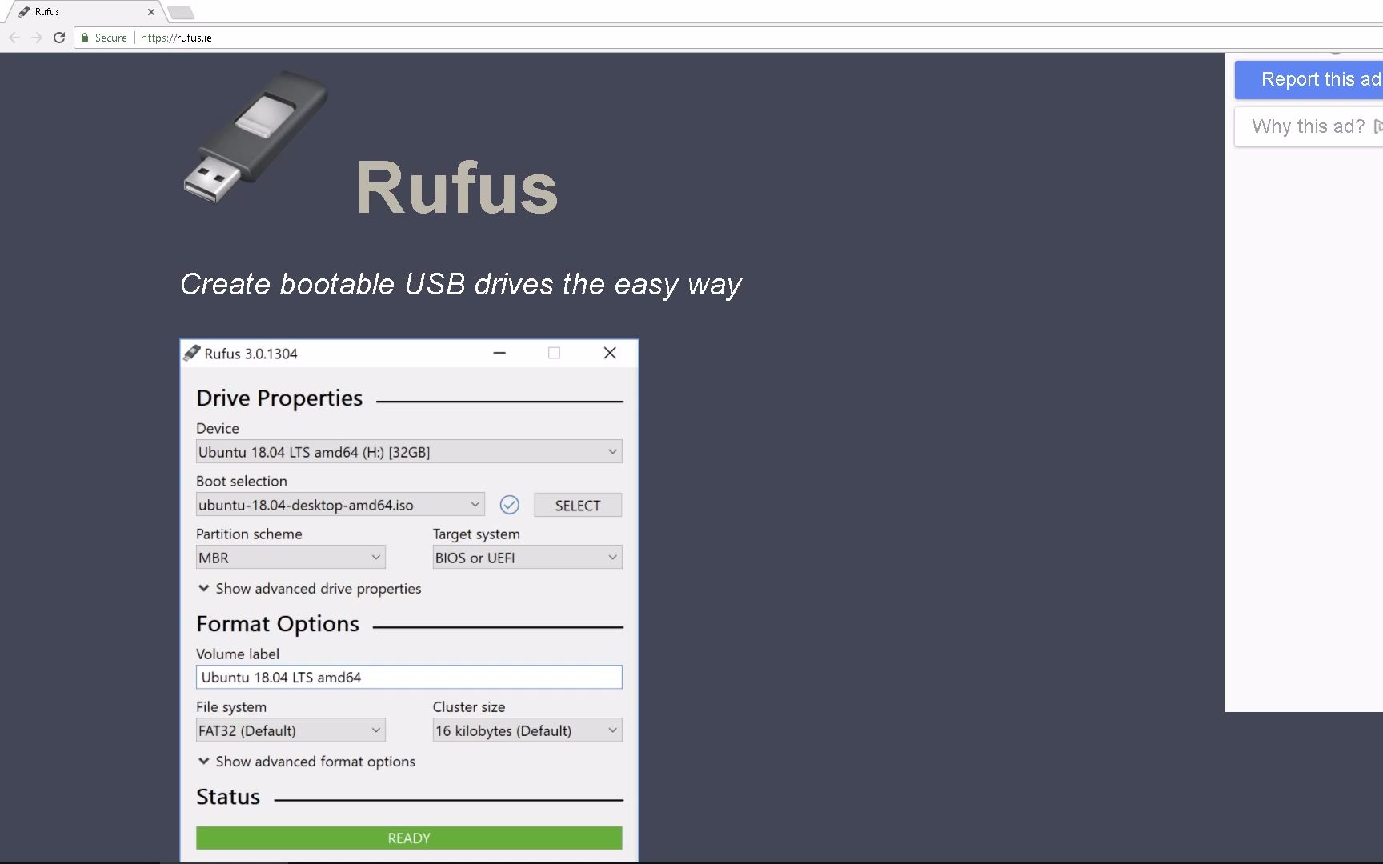This screenshot has height=864, width=1383.
Task: Click the browser back arrow
Action: point(14,38)
